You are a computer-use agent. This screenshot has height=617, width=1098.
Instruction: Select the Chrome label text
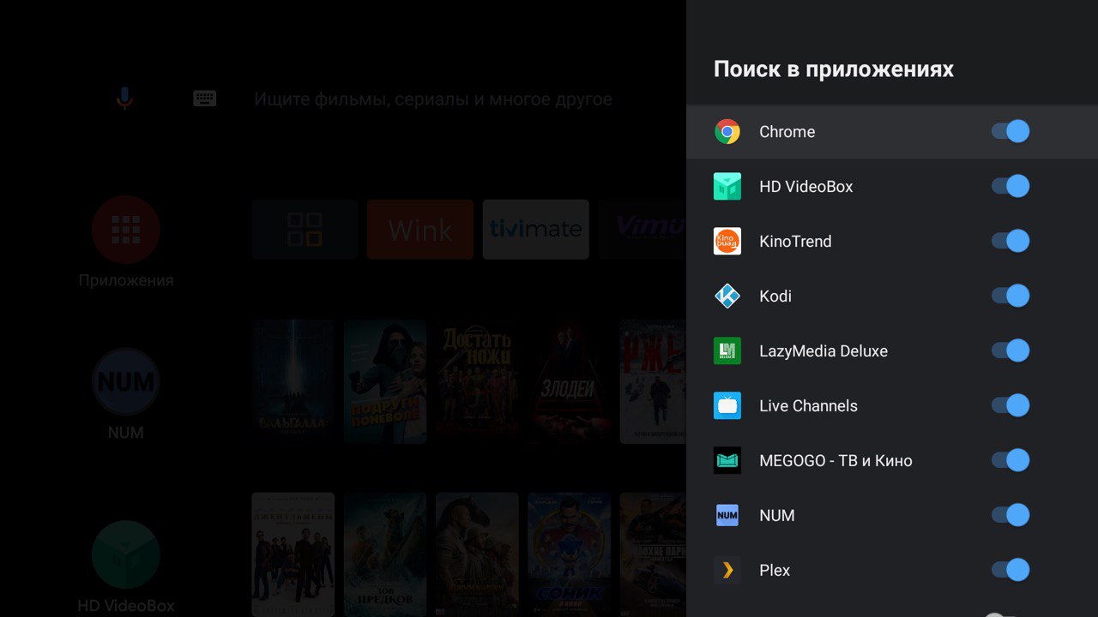(x=787, y=132)
